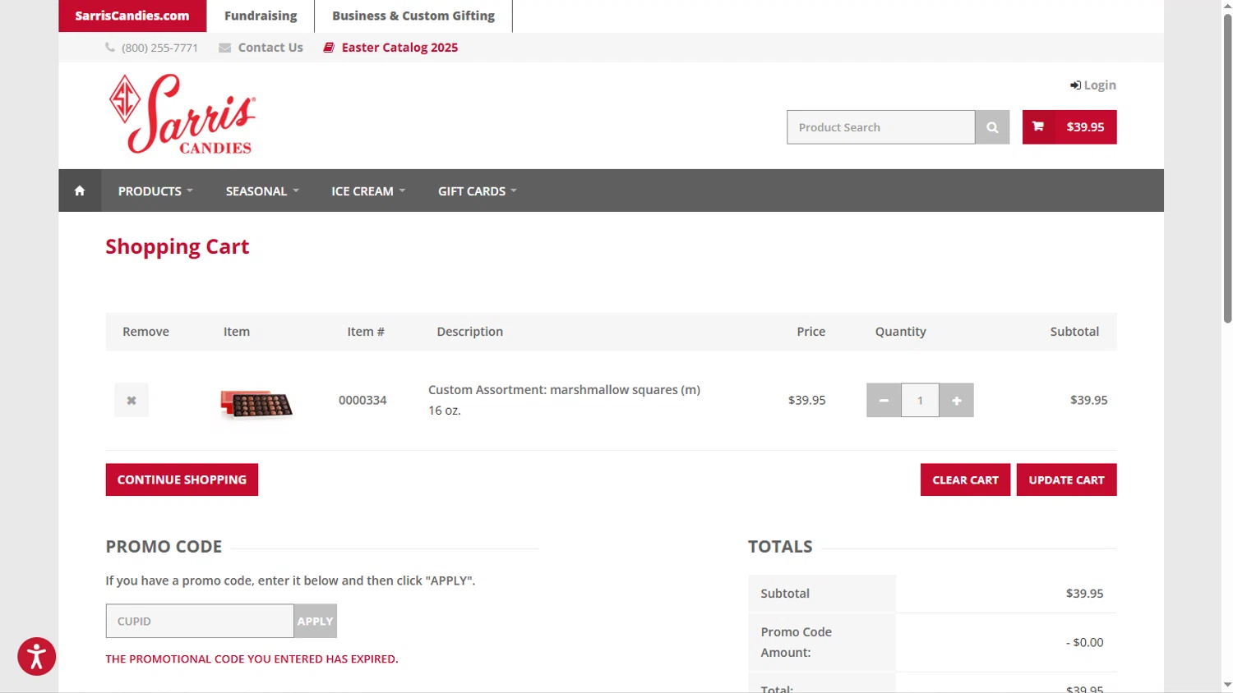Select item number 0000334
This screenshot has width=1233, height=693.
[x=363, y=400]
